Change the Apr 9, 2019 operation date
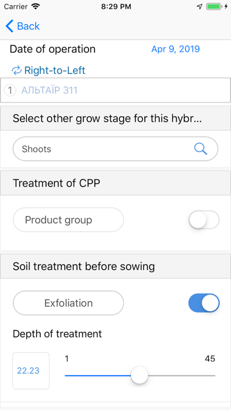Image resolution: width=231 pixels, height=410 pixels. (x=176, y=49)
